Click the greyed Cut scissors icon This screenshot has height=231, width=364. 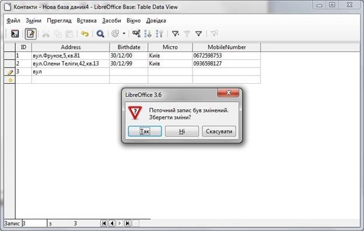coord(45,34)
